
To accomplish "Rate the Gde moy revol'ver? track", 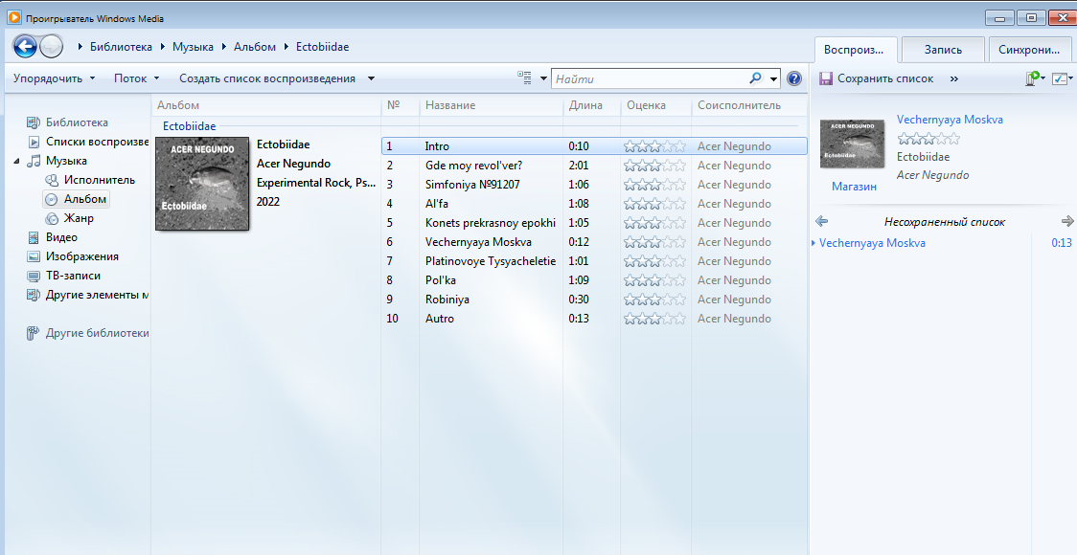I will tap(654, 166).
